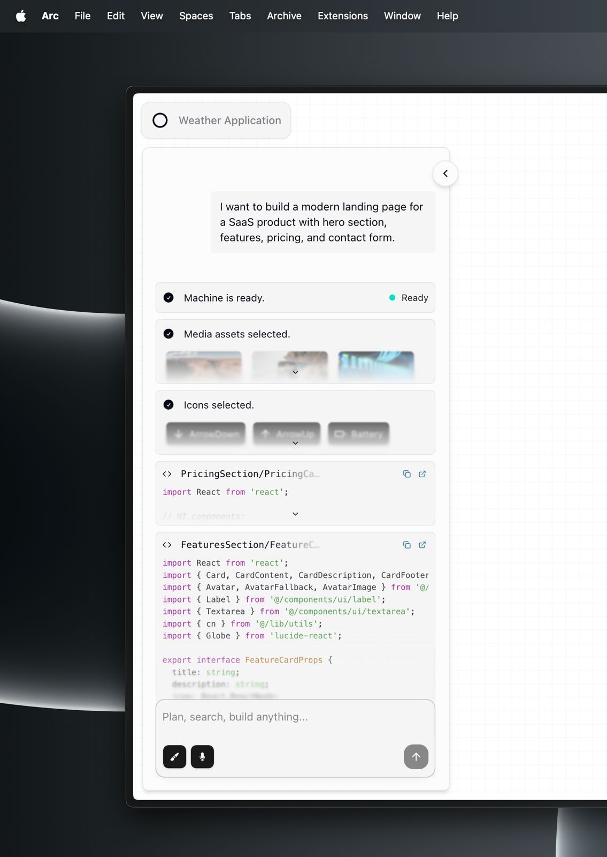Click the Weather Application project button
Screen dimensions: 607x857
tap(216, 121)
